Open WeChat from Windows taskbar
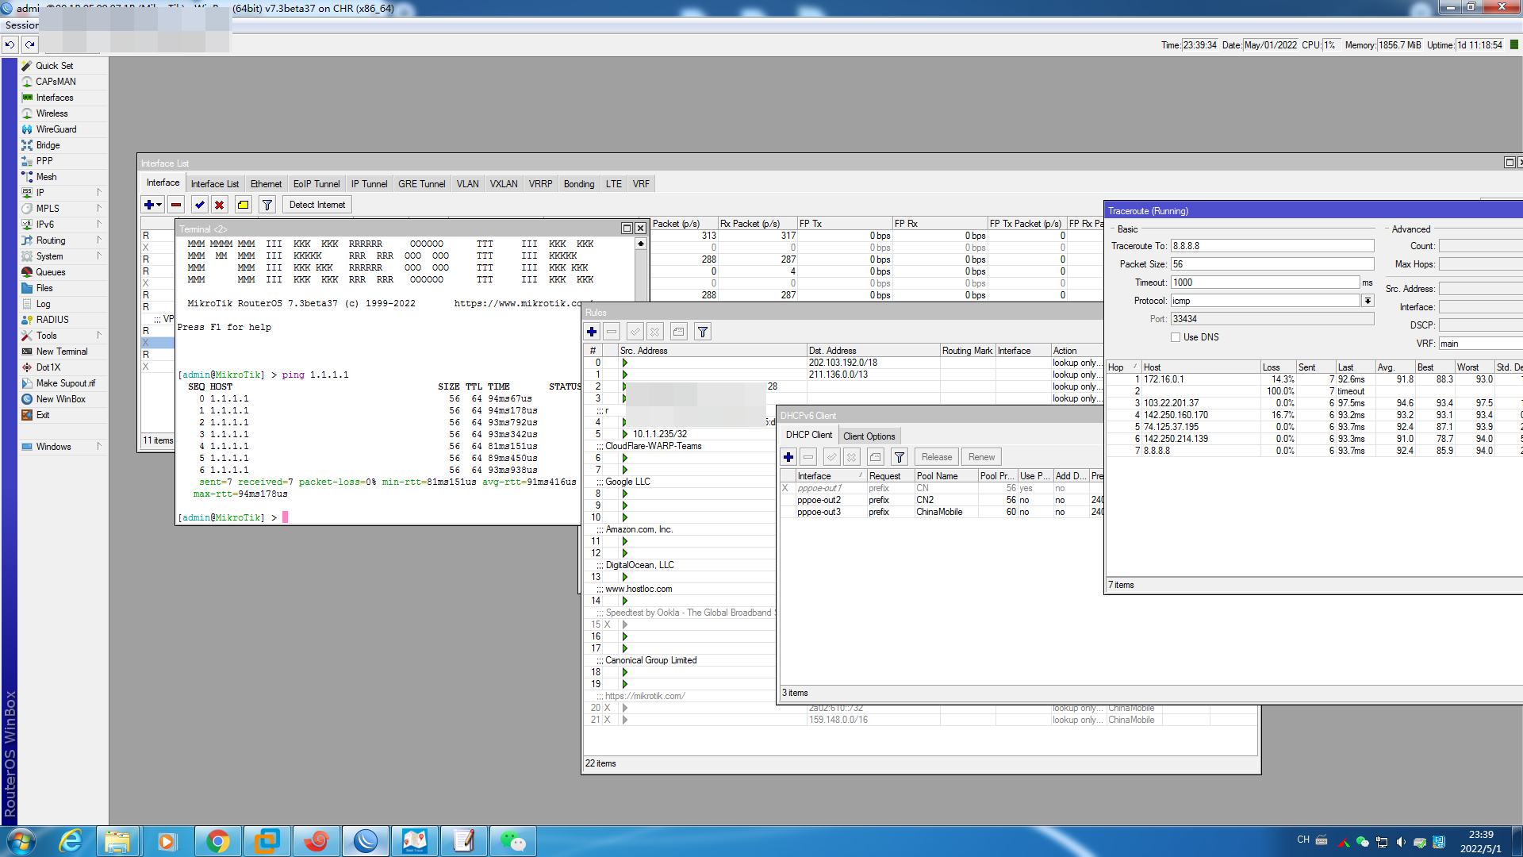Image resolution: width=1523 pixels, height=857 pixels. coord(512,841)
